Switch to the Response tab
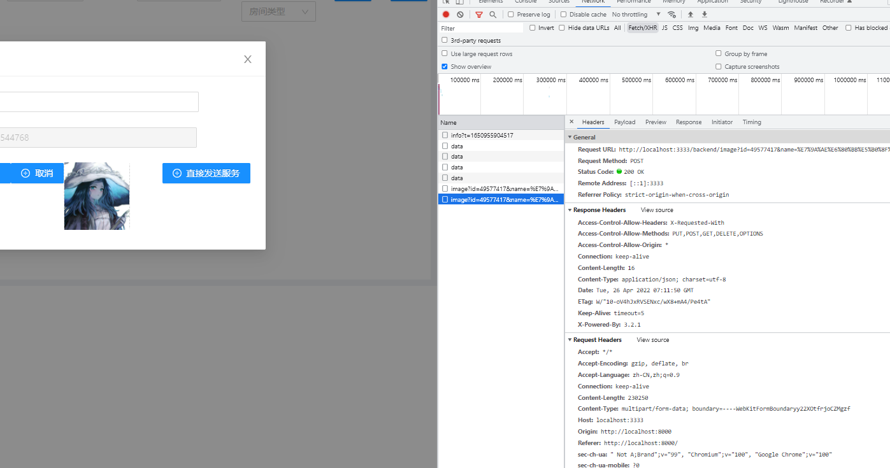Screen dimensions: 890x468 pos(689,122)
